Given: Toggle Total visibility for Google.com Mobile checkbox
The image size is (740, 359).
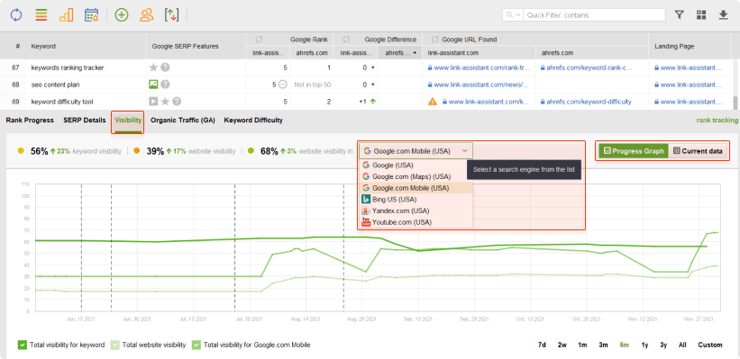Looking at the screenshot, I should [196, 345].
